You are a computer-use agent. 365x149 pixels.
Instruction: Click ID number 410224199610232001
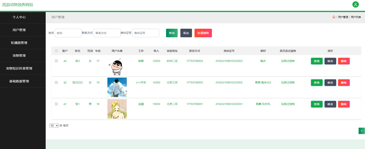[229, 104]
